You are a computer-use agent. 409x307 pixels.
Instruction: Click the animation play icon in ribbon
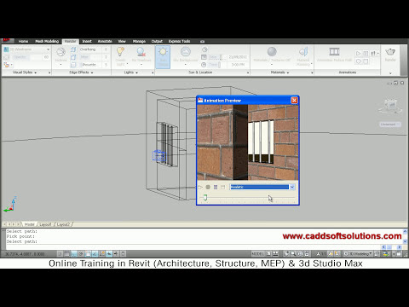click(359, 53)
